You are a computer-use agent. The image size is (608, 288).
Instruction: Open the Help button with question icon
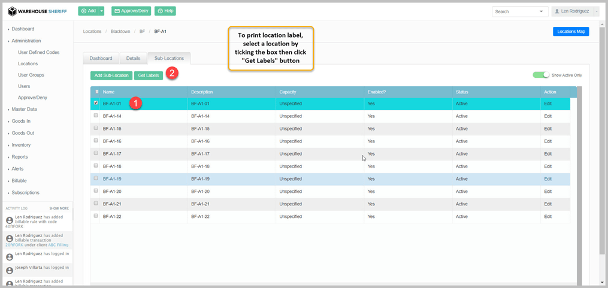click(165, 11)
